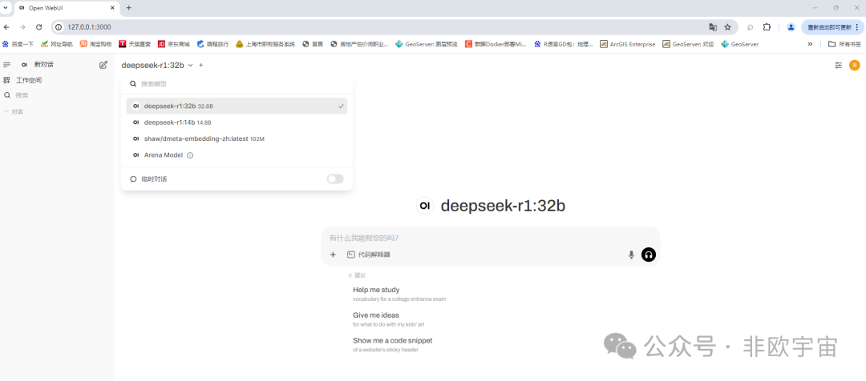The image size is (866, 381).
Task: Click the deepseek-r1:32b center heading
Action: click(x=503, y=206)
